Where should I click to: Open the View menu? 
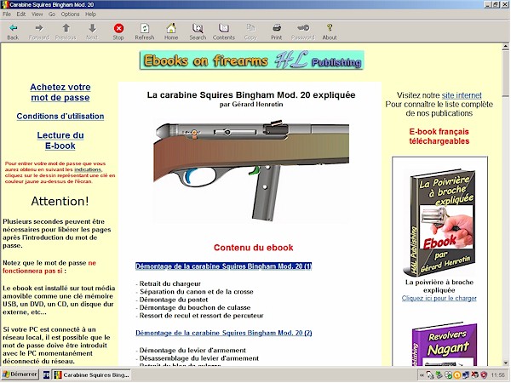pyautogui.click(x=37, y=14)
